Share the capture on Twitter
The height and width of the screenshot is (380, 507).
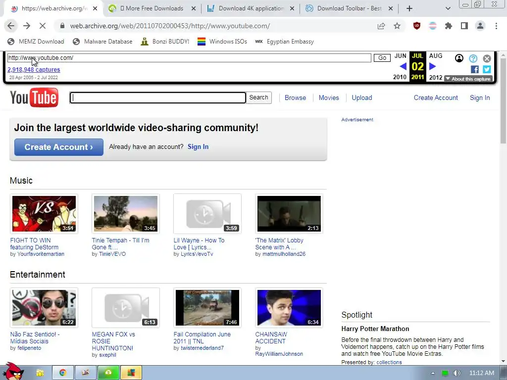[x=487, y=69]
